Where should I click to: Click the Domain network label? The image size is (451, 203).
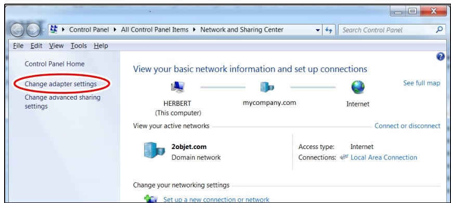tap(196, 157)
